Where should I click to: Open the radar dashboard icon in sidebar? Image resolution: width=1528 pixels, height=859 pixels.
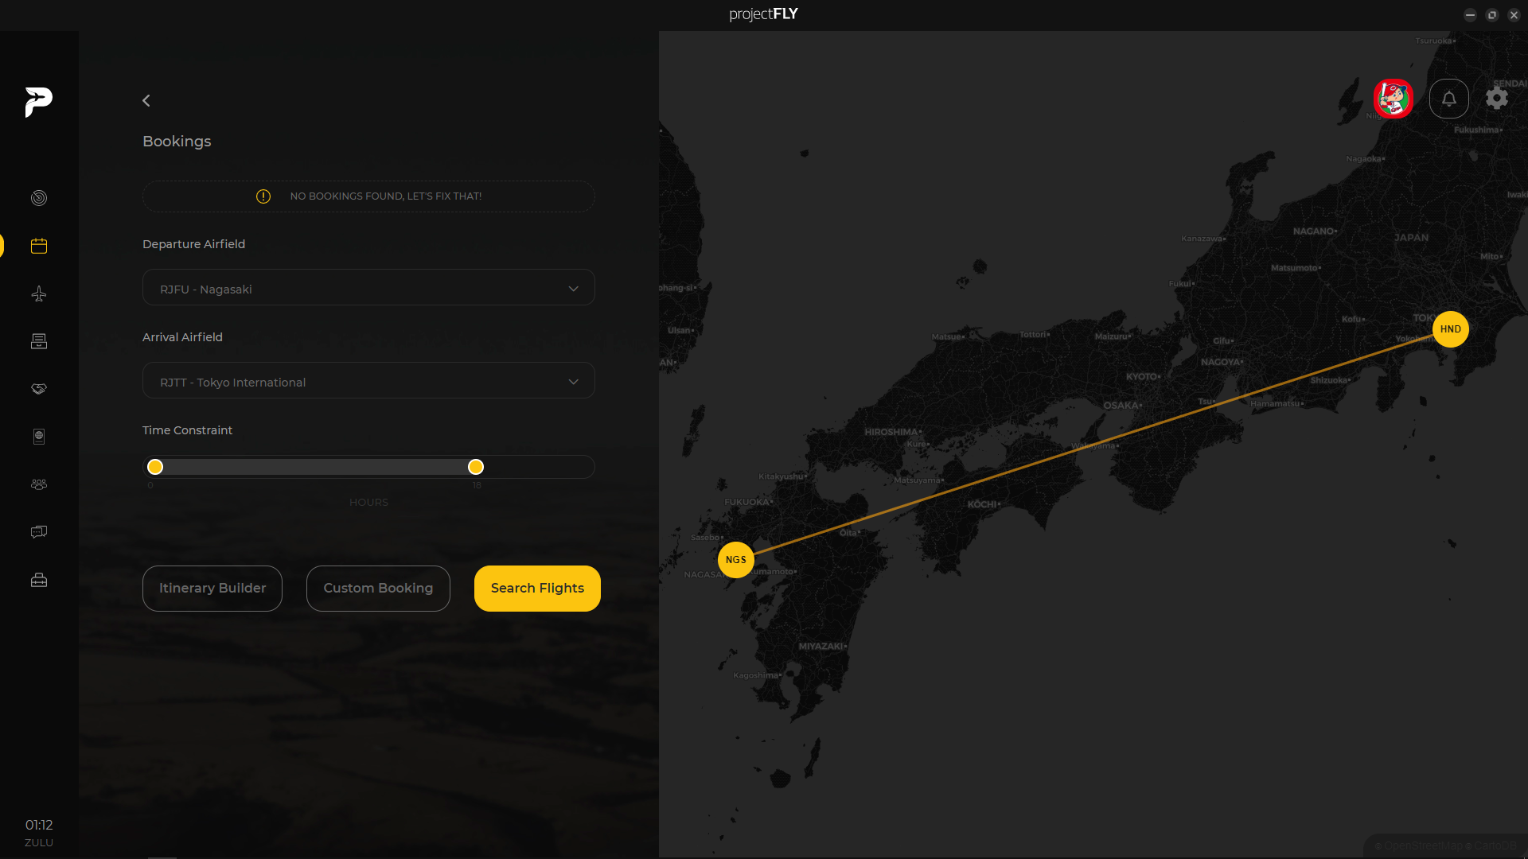tap(38, 198)
